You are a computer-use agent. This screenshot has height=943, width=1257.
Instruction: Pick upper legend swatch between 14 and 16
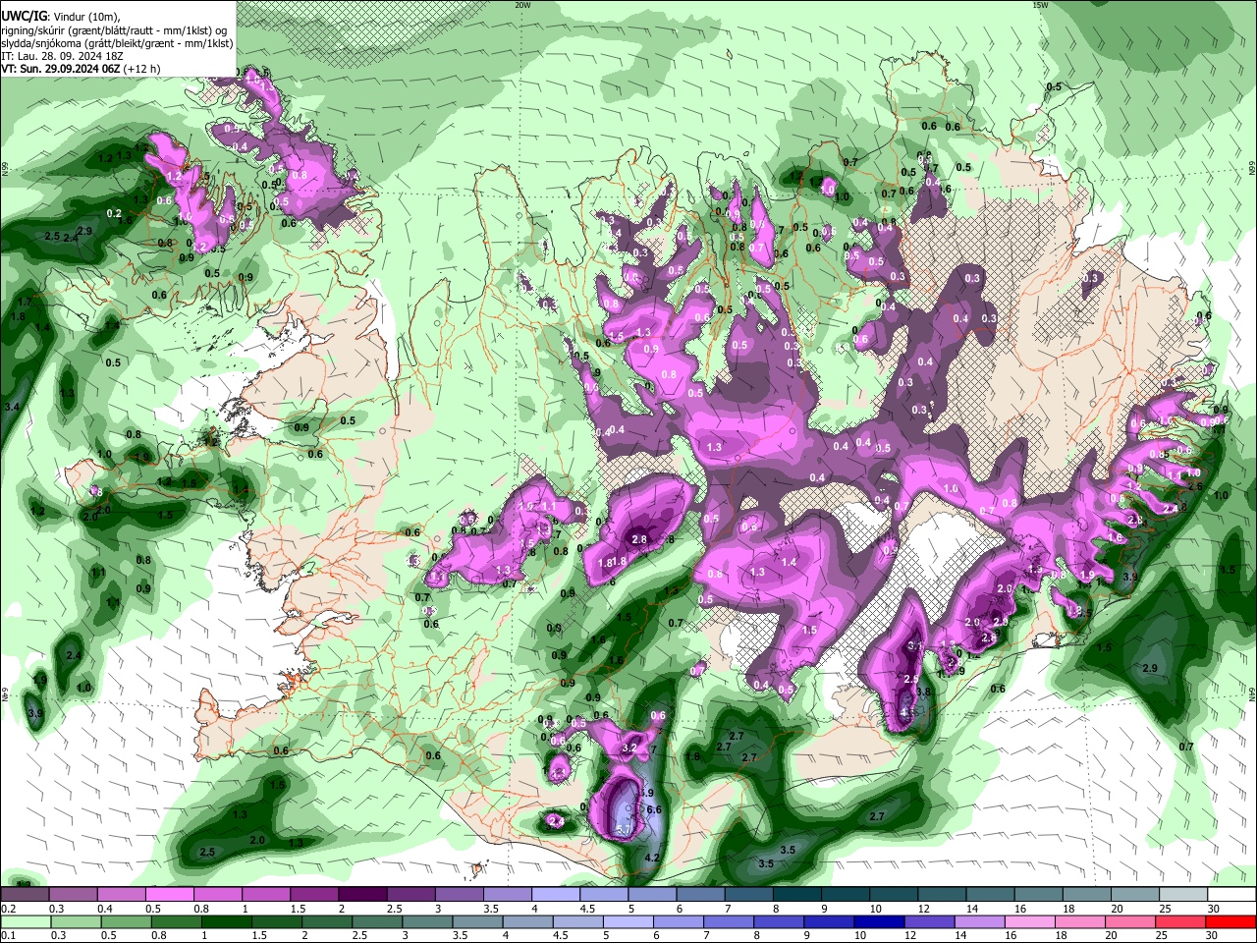coord(989,895)
